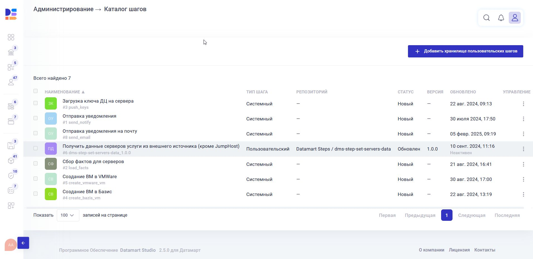This screenshot has height=259, width=533.
Task: Click the horizontal scrollbar under the table
Action: click(275, 208)
